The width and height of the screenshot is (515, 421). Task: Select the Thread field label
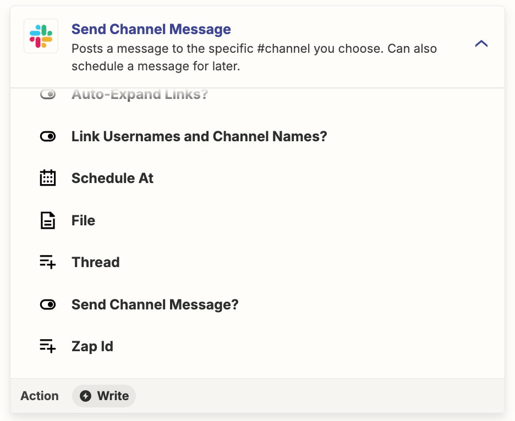click(96, 263)
